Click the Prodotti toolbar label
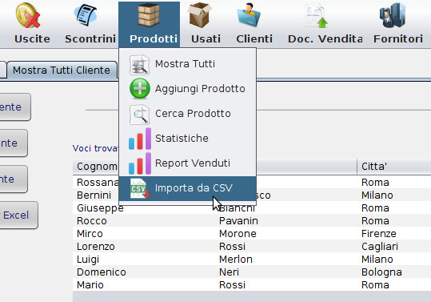Image resolution: width=431 pixels, height=302 pixels. pyautogui.click(x=154, y=38)
